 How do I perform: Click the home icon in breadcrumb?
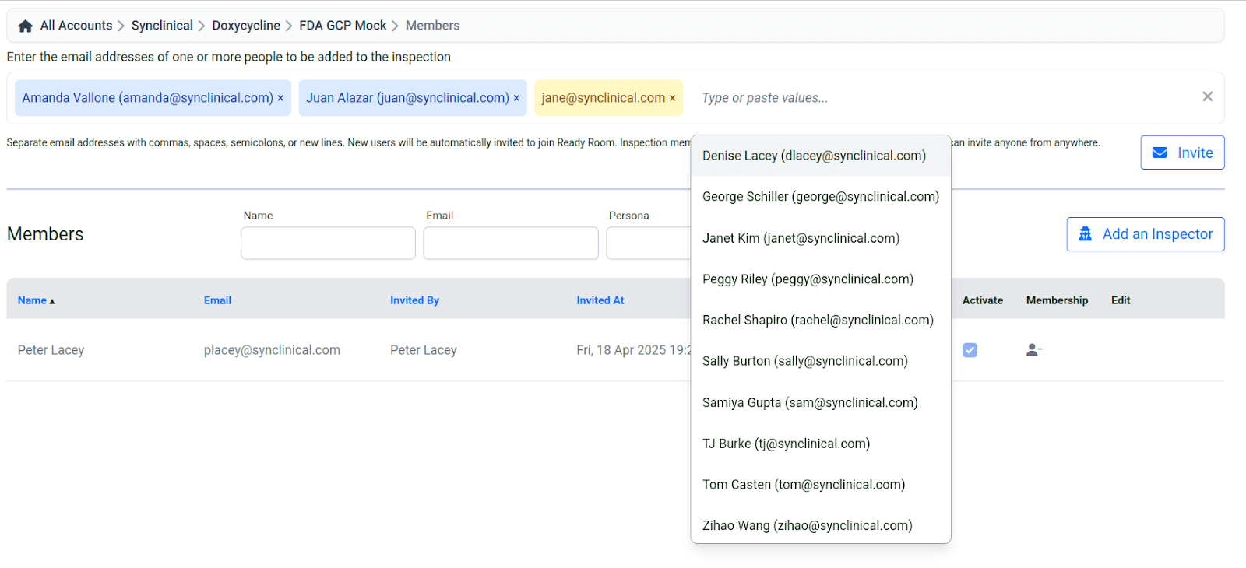tap(25, 26)
